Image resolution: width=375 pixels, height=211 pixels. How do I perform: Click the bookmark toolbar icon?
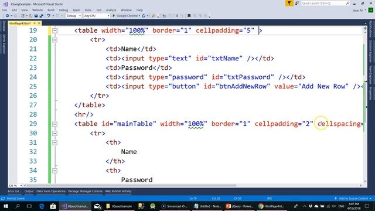[189, 16]
